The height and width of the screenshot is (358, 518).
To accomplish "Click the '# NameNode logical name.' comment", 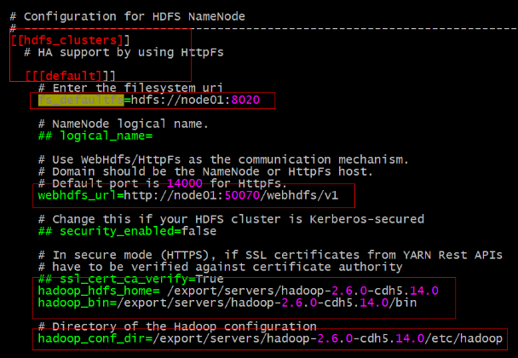I will tap(124, 124).
